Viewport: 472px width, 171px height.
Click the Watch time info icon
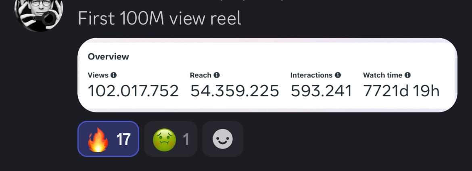(x=407, y=75)
